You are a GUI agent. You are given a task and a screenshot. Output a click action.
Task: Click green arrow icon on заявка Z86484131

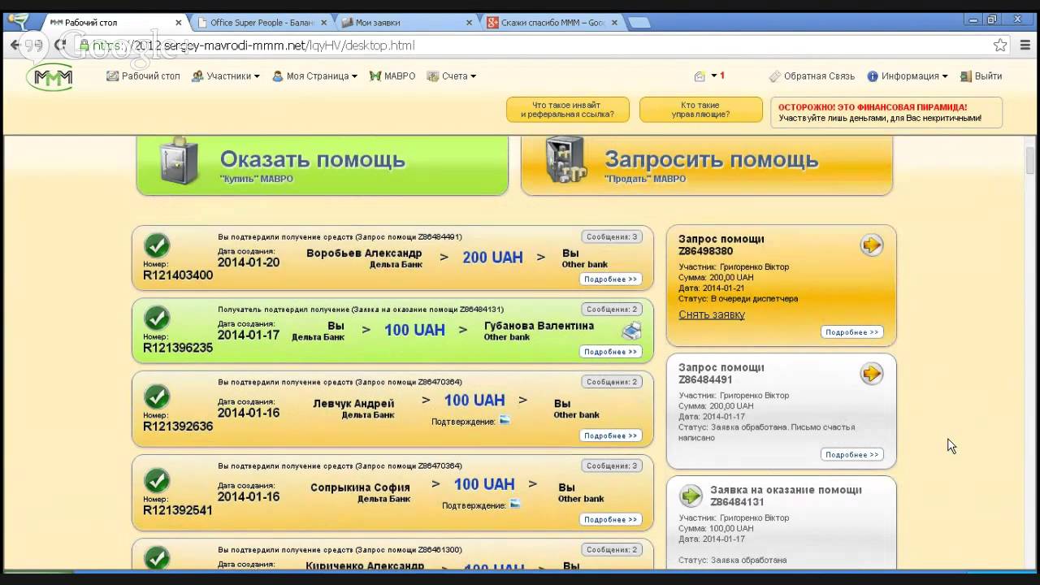click(x=691, y=496)
